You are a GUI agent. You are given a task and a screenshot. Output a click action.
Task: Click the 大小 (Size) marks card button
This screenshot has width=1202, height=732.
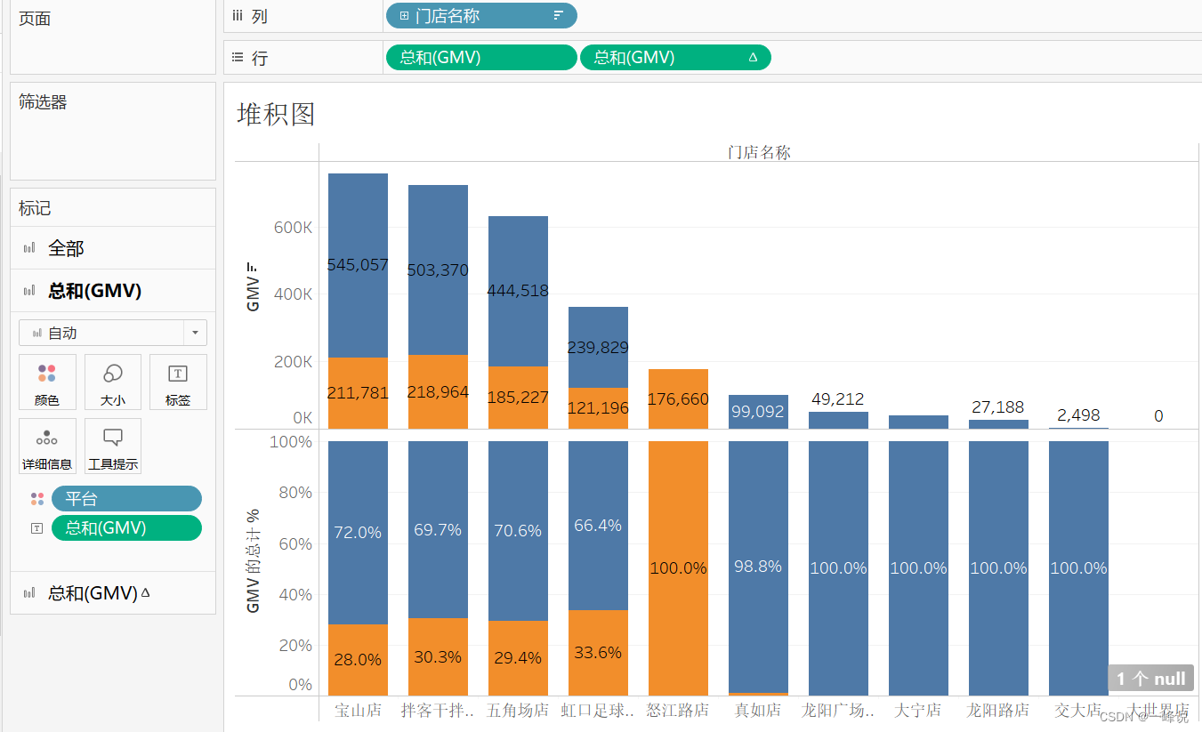(113, 382)
